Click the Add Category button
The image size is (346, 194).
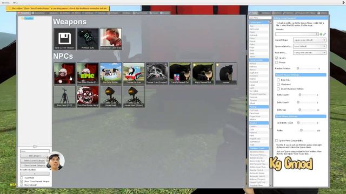pos(35,156)
